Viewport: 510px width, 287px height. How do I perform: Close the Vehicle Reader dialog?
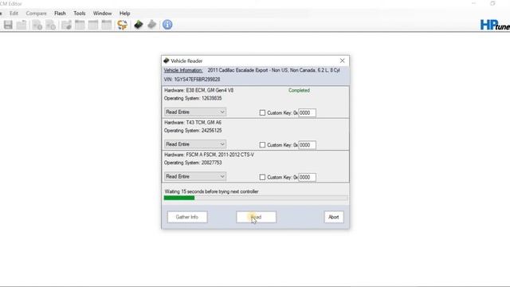click(342, 61)
